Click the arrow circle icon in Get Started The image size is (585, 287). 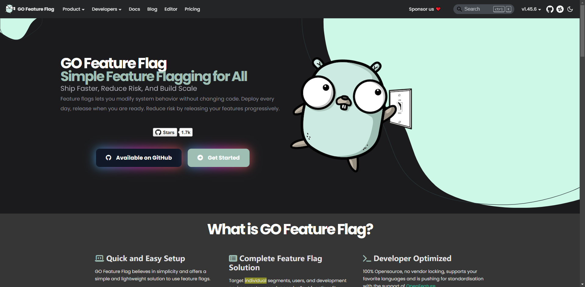tap(200, 158)
